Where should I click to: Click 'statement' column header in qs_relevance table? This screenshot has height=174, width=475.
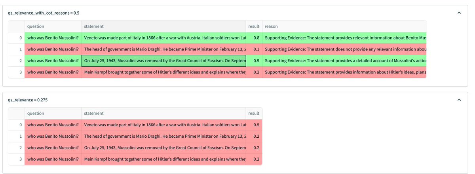(x=163, y=113)
